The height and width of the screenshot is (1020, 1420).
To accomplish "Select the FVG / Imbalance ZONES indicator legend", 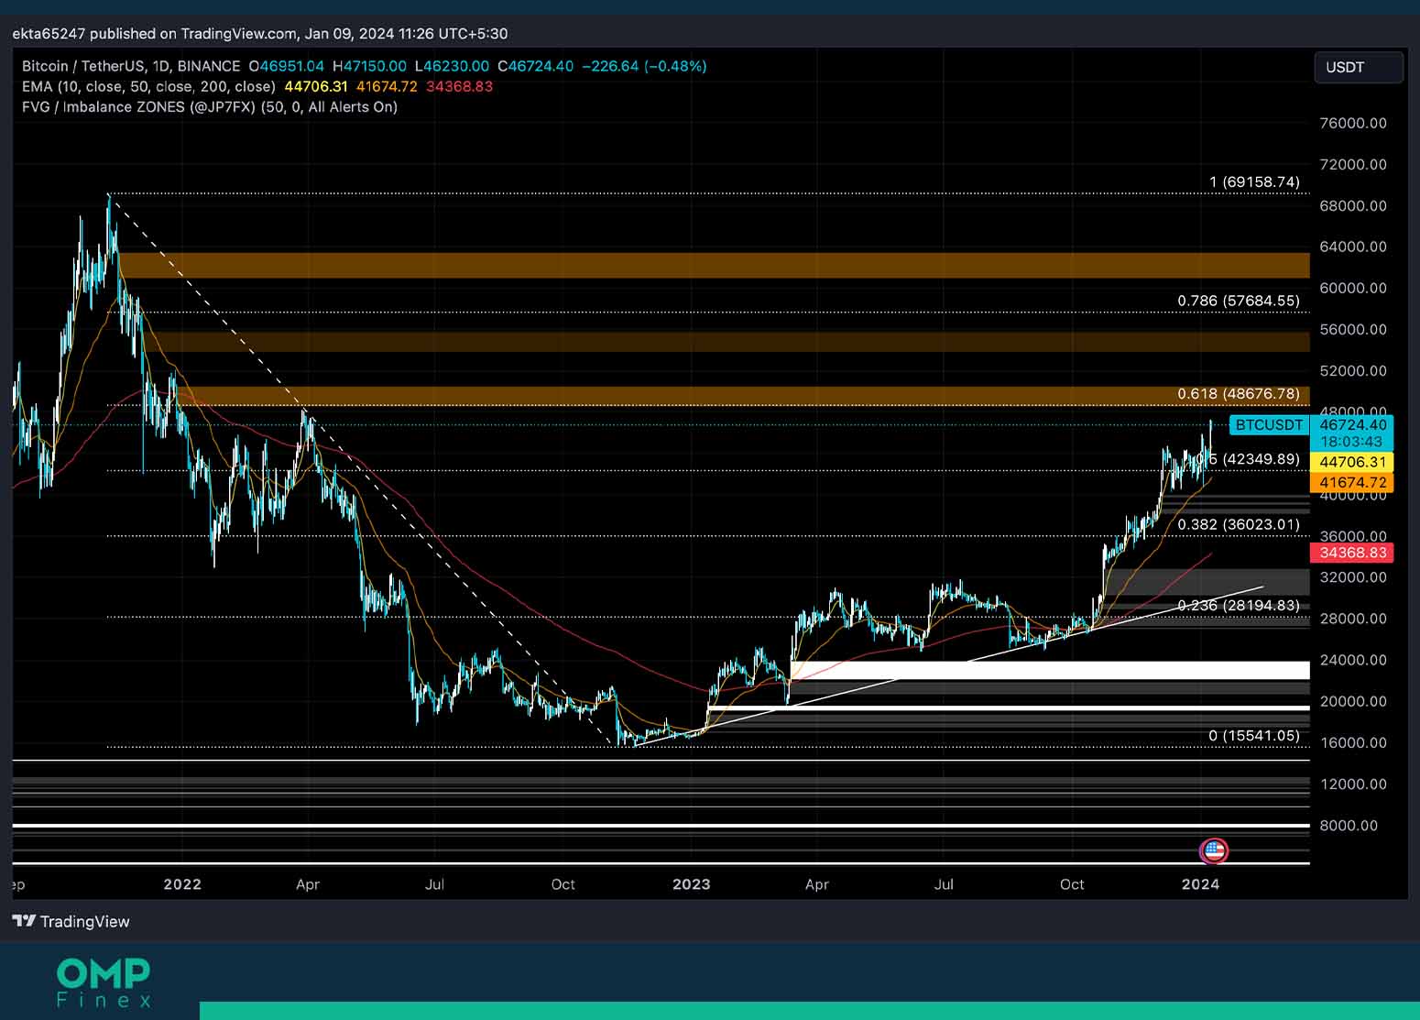I will click(210, 106).
